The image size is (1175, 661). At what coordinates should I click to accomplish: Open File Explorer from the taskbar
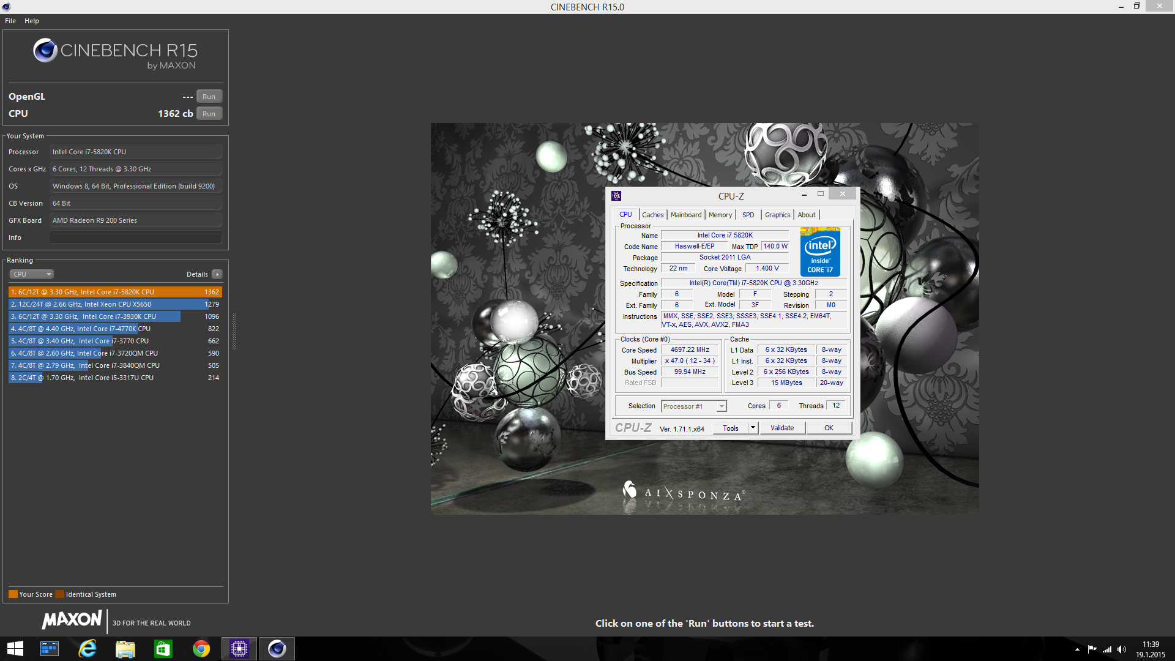125,649
